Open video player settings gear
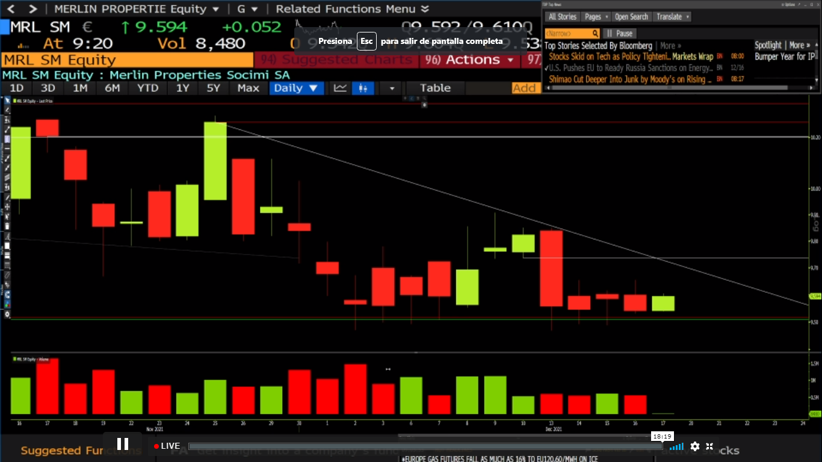Viewport: 822px width, 462px height. (695, 446)
